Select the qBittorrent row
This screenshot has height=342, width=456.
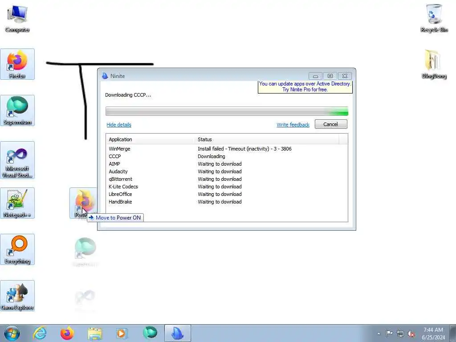pyautogui.click(x=227, y=179)
